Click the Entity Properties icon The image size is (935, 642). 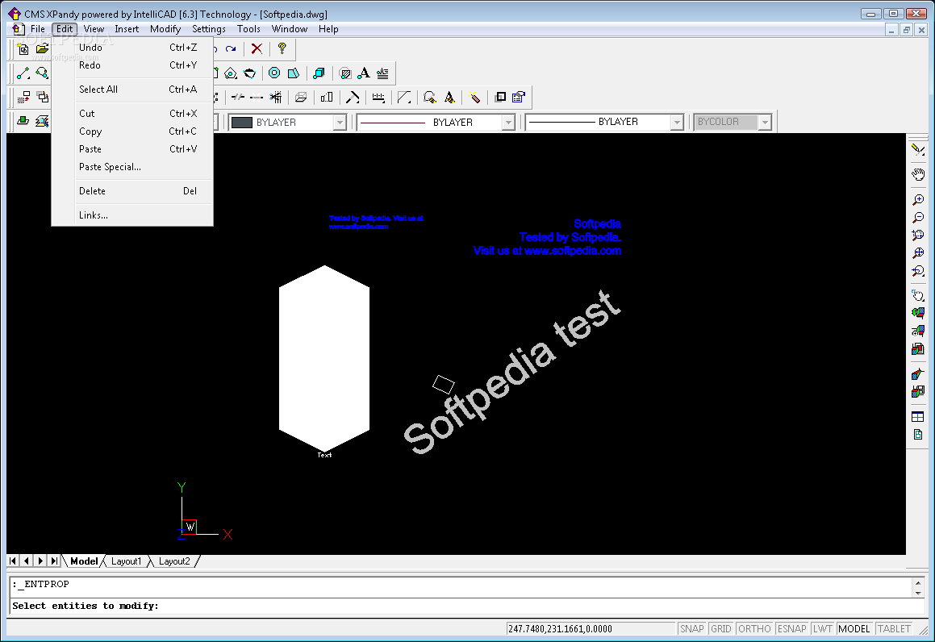(x=519, y=97)
